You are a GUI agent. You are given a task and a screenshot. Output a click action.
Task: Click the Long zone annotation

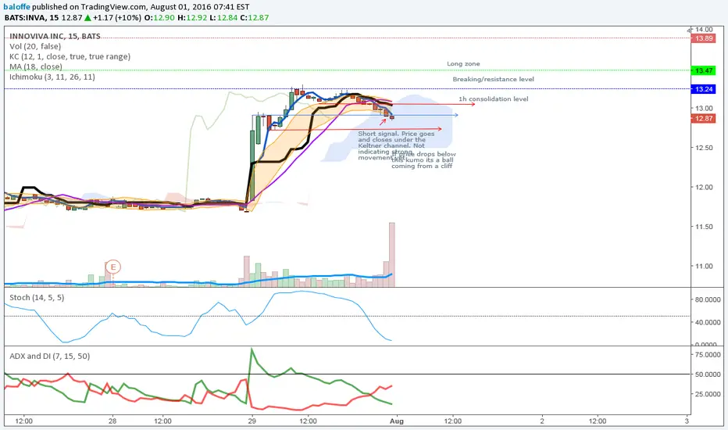tap(463, 63)
